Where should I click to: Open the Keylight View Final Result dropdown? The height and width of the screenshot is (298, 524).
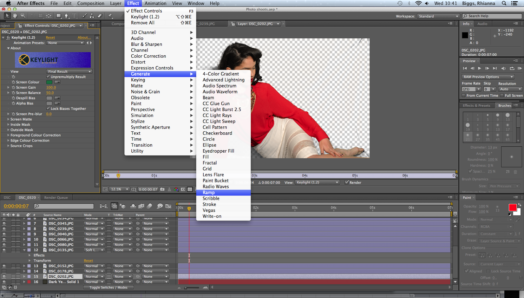(x=69, y=71)
